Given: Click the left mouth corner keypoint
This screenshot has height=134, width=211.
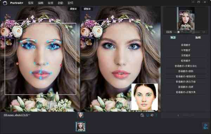Looking at the screenshot, I should click(31, 72).
